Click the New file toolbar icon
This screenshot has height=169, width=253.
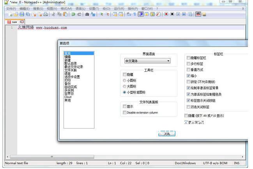pyautogui.click(x=11, y=14)
